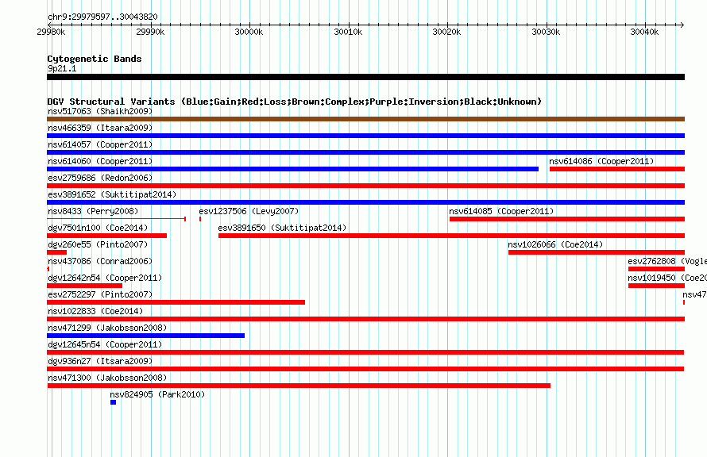Click the nsv614057 (Cooper2011) variant bar
The width and height of the screenshot is (707, 457).
point(365,152)
